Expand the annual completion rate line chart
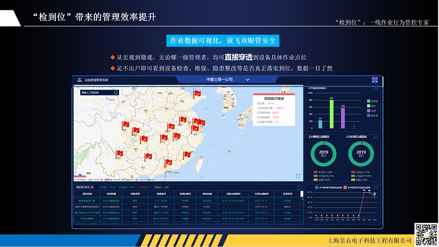The image size is (439, 247). pos(375,187)
